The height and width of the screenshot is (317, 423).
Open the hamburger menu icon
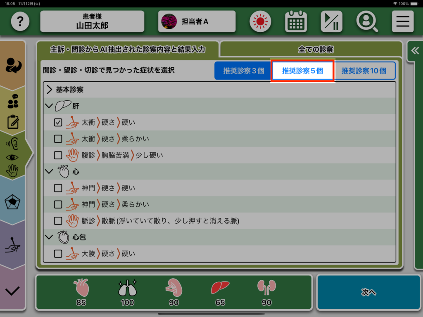(x=402, y=21)
